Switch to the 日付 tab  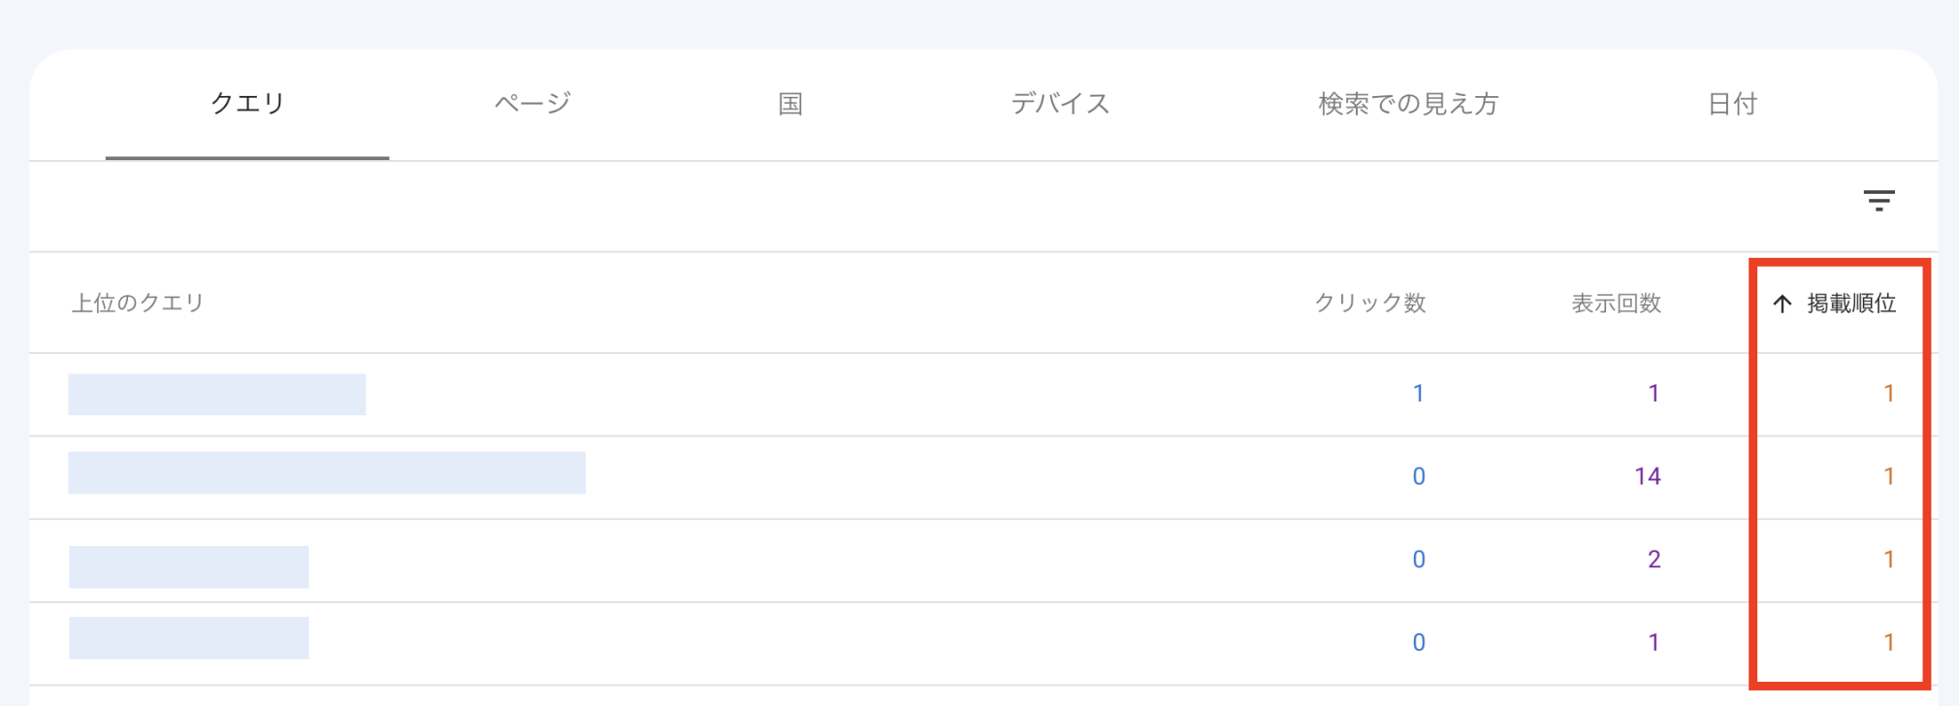[x=1732, y=104]
